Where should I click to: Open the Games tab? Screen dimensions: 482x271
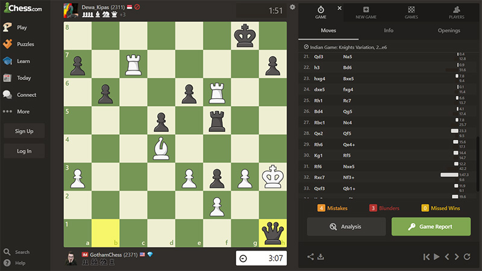point(412,13)
